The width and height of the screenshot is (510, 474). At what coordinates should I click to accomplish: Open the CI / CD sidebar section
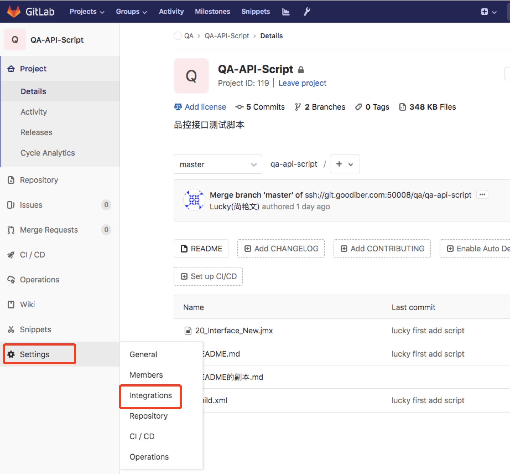click(x=32, y=254)
